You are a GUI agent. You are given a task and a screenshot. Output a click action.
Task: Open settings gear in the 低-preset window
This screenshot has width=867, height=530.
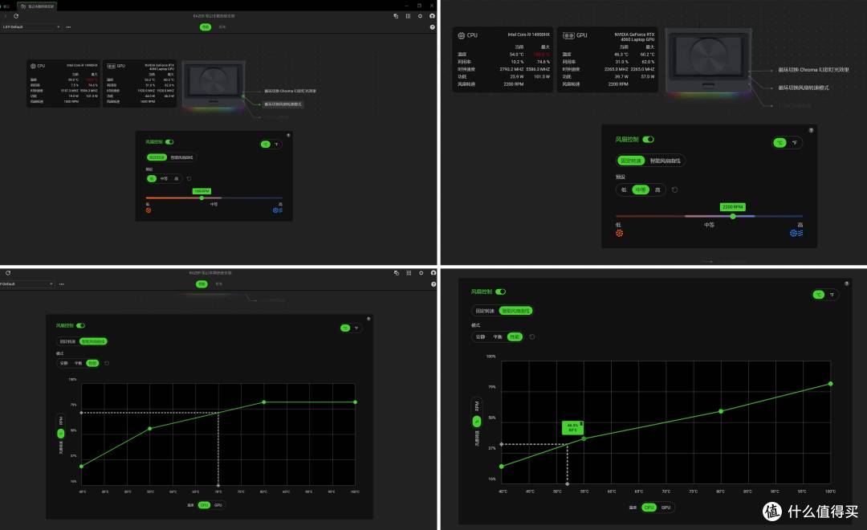(420, 16)
